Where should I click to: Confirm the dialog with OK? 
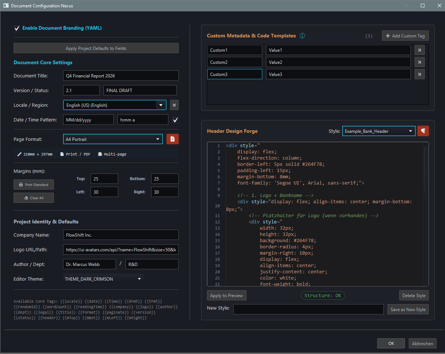(x=391, y=343)
